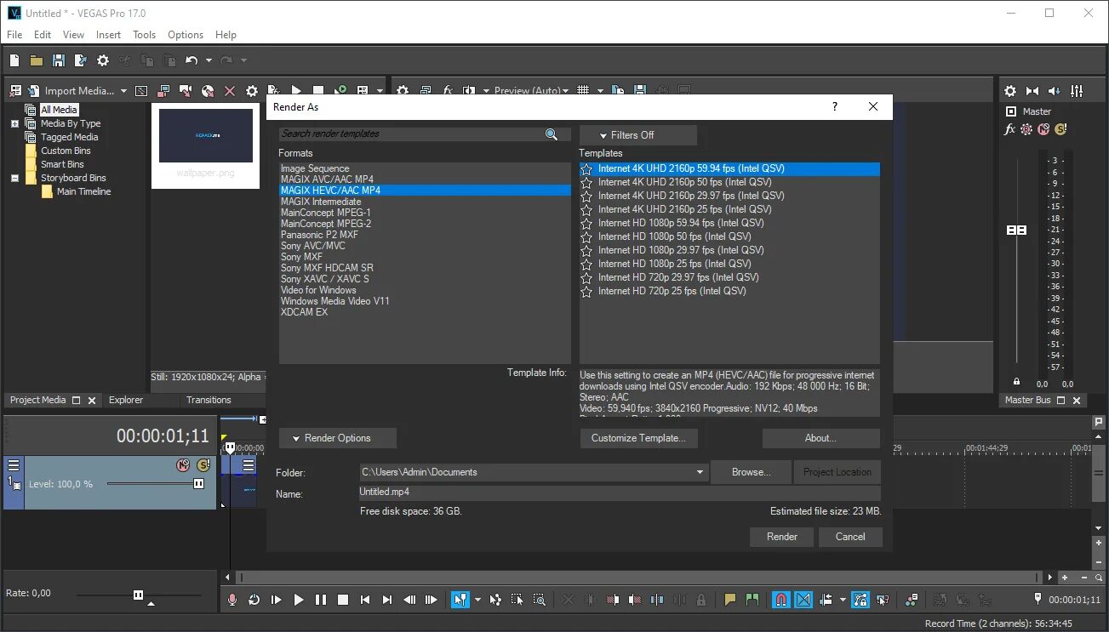Toggle Loop Playback in transport bar
Screen dimensions: 1109x632
254,600
